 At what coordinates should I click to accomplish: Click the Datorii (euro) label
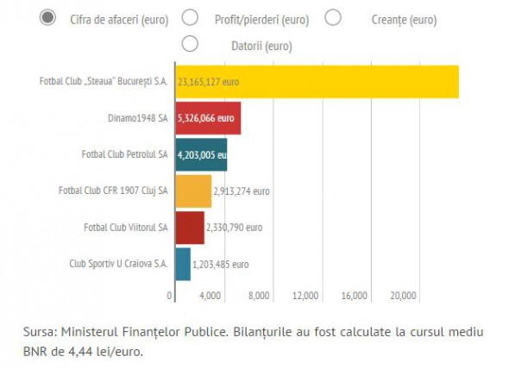pyautogui.click(x=261, y=46)
